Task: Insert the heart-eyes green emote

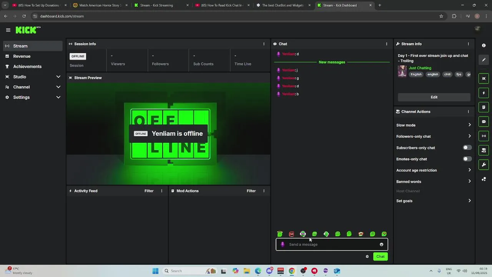Action: [x=384, y=234]
